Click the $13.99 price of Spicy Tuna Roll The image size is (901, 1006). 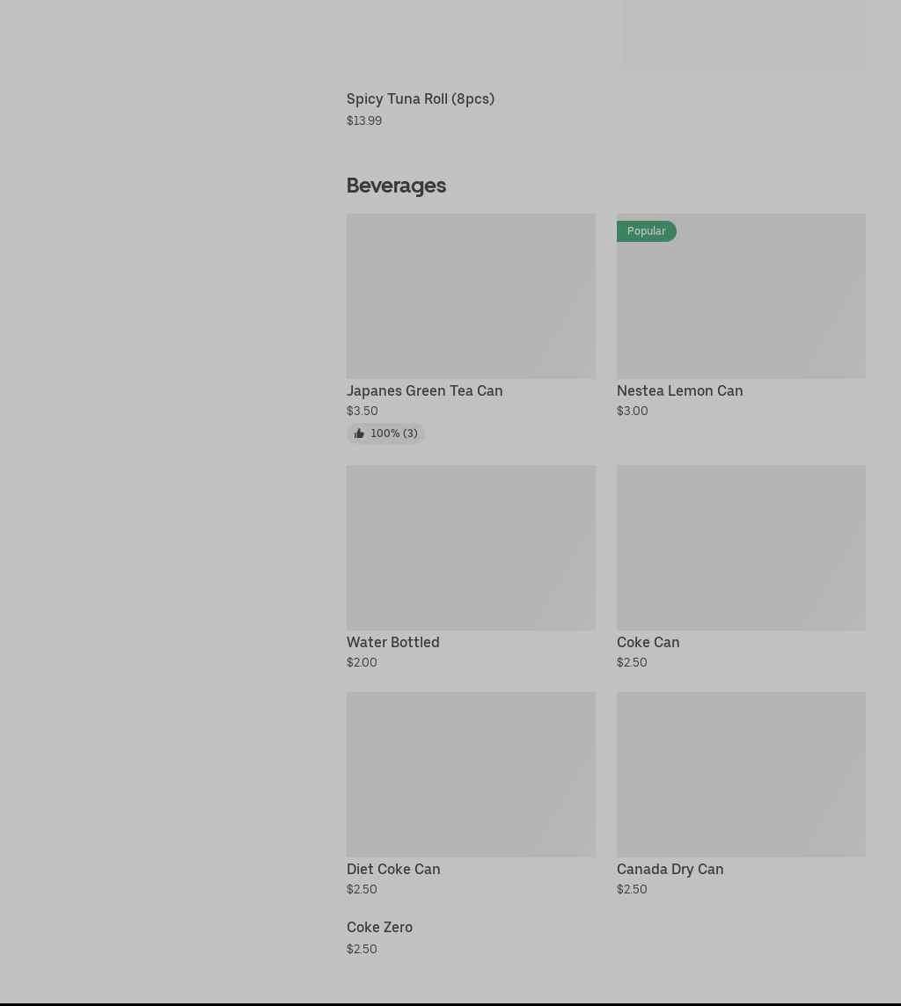pos(364,120)
